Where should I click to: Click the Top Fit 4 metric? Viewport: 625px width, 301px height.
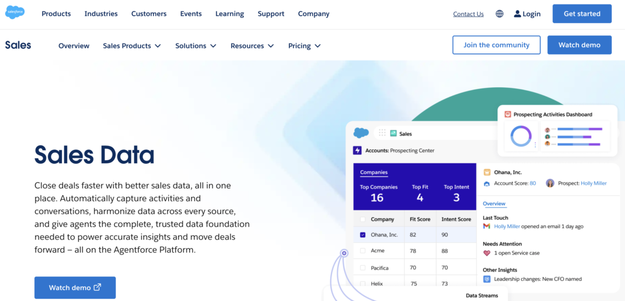click(x=420, y=193)
